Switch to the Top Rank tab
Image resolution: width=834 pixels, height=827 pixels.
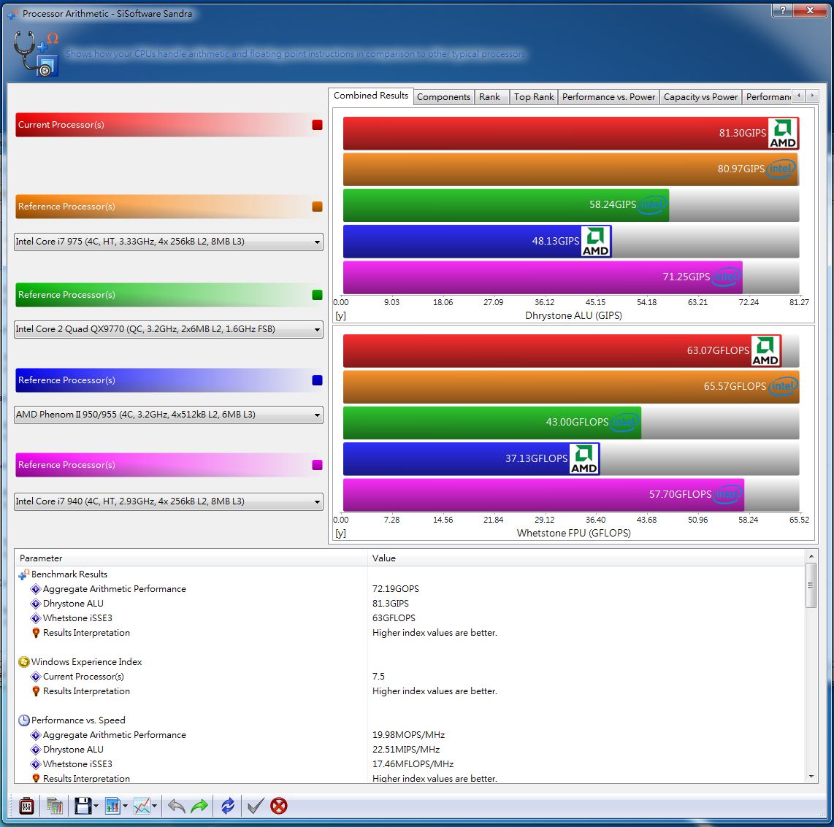(x=534, y=96)
